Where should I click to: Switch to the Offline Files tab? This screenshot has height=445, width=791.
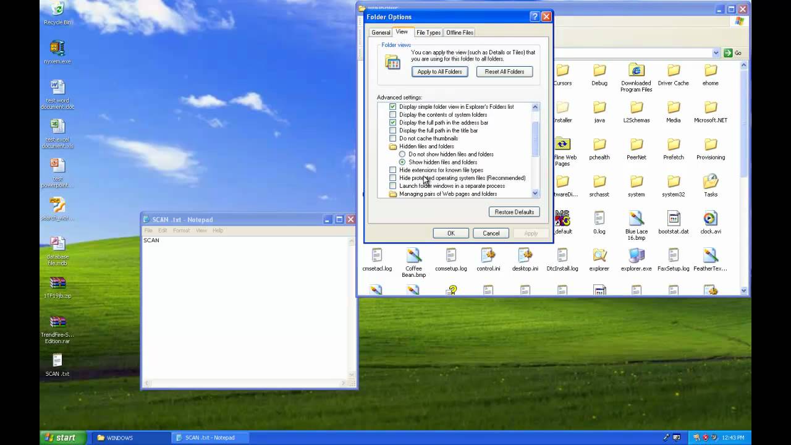click(460, 32)
